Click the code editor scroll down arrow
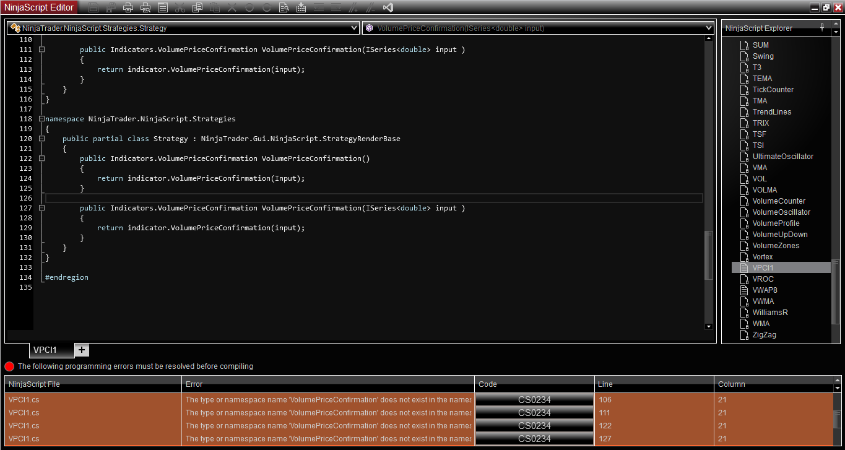This screenshot has height=450, width=845. (x=709, y=326)
